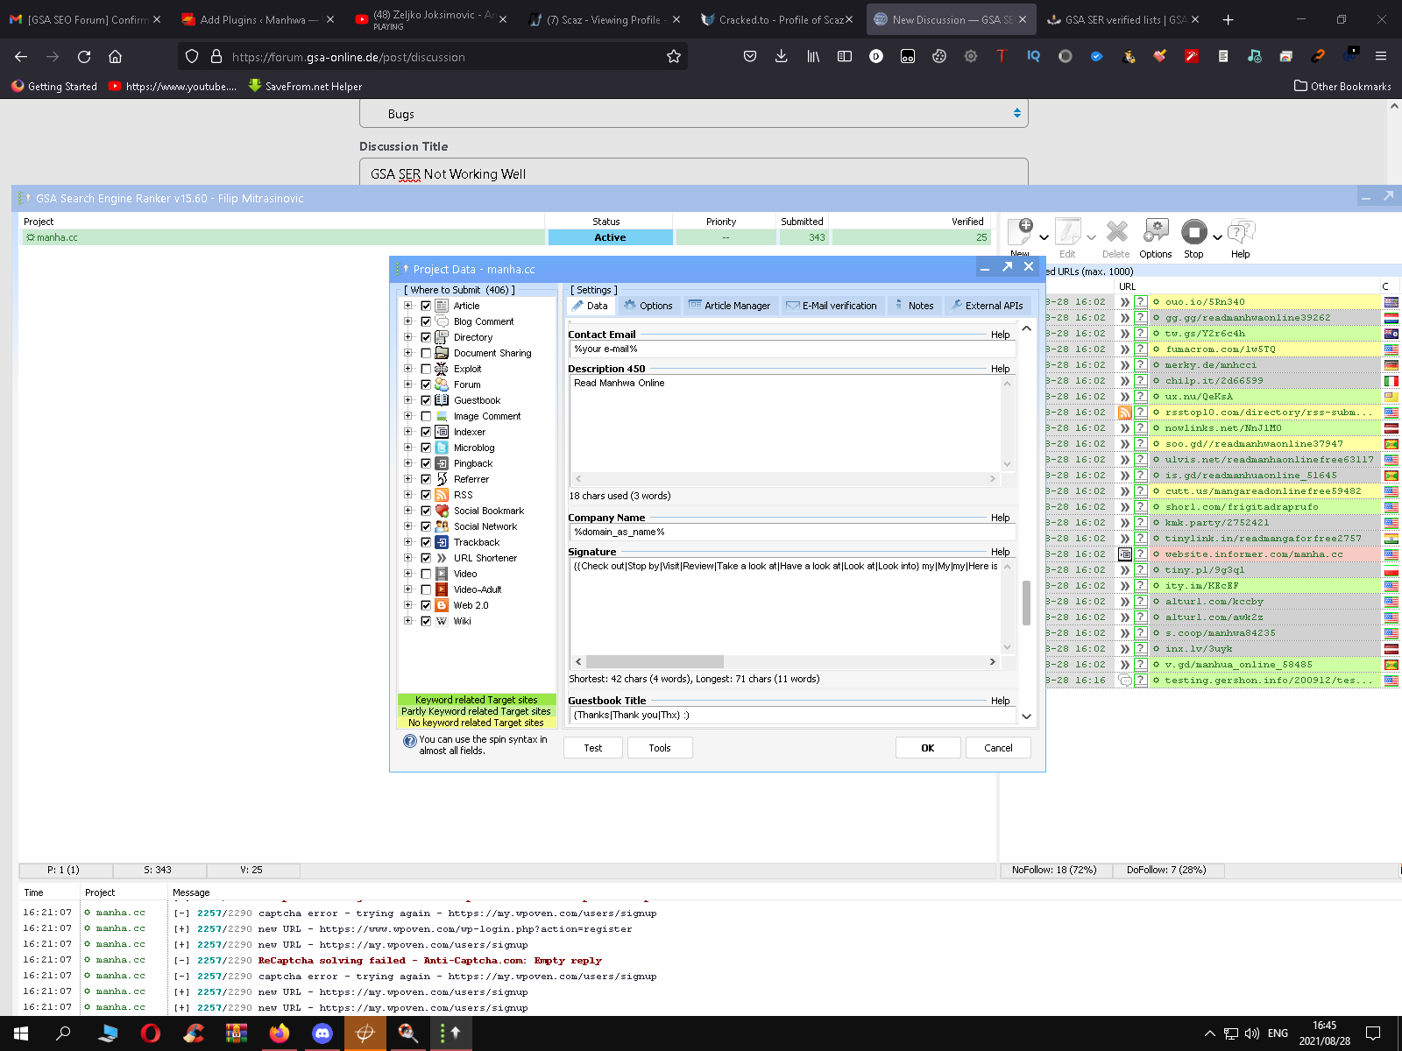
Task: Open the volume icon in system tray
Action: click(1252, 1033)
